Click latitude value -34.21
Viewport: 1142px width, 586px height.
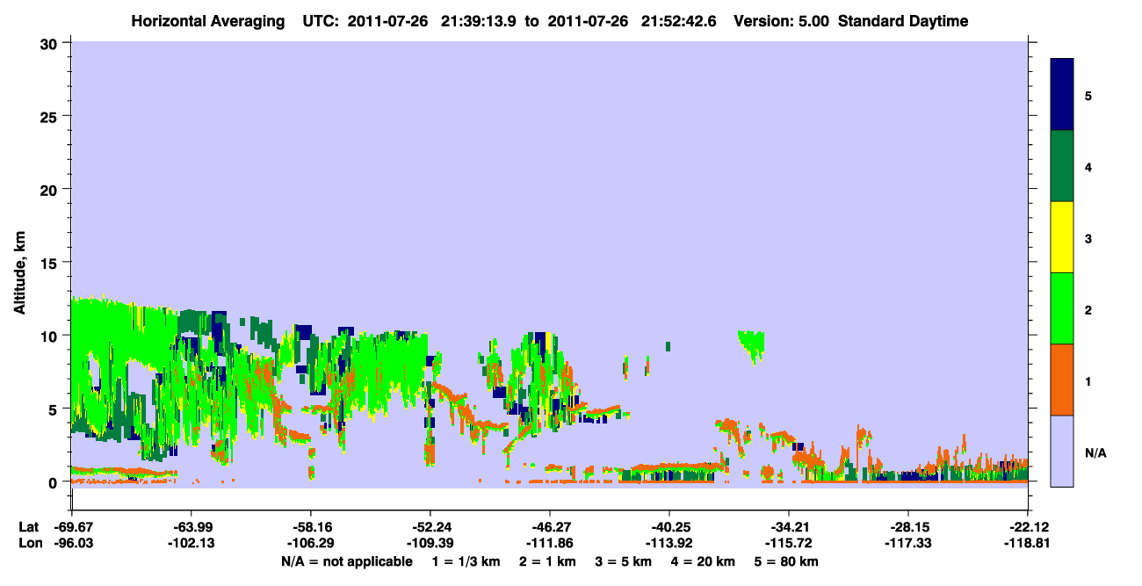coord(789,527)
